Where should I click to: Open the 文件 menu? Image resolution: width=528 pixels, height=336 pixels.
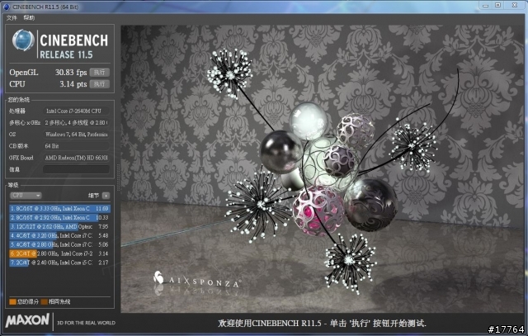tap(12, 18)
